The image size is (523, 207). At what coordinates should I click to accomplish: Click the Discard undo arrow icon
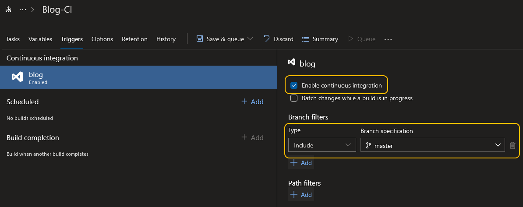pos(267,39)
